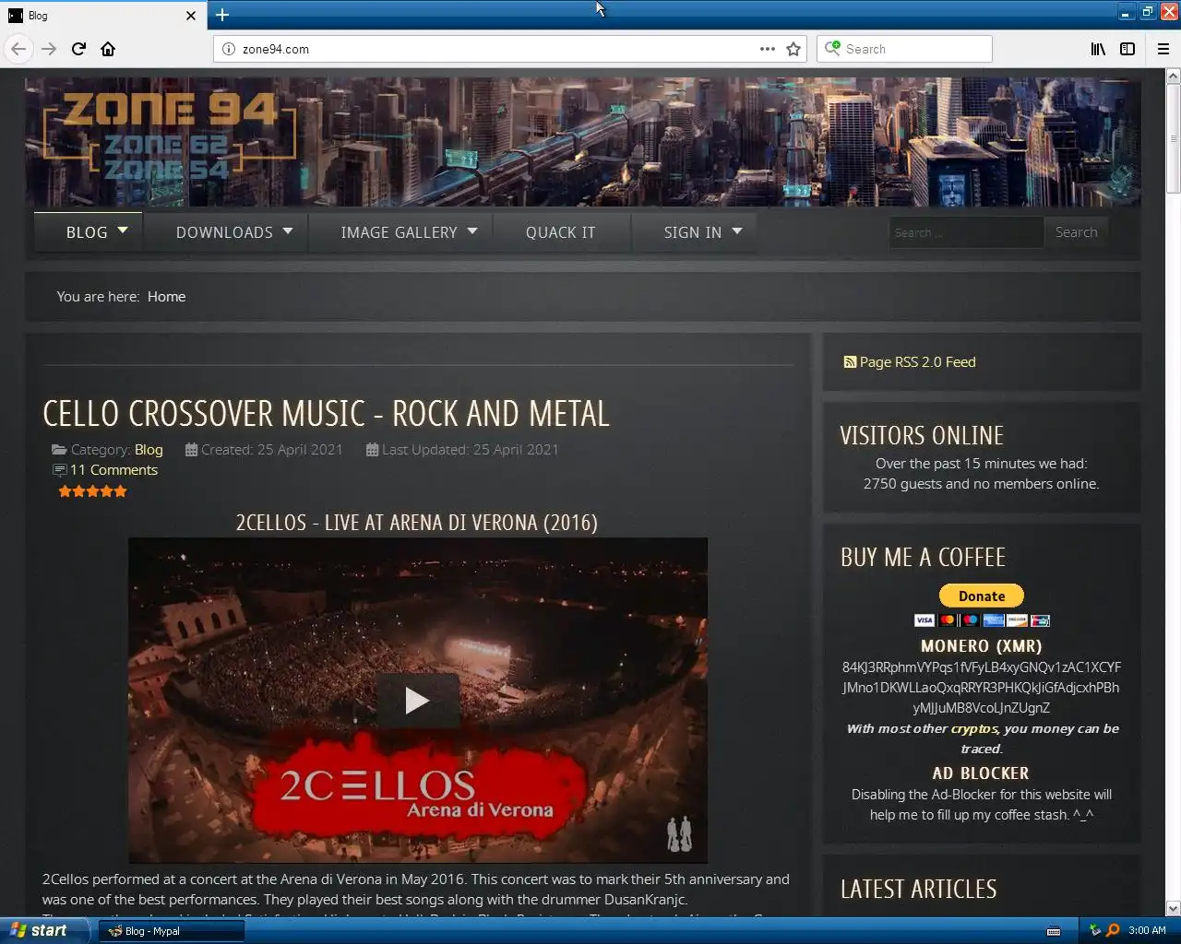This screenshot has height=944, width=1181.
Task: Open the Library icon in toolbar
Action: [1098, 49]
